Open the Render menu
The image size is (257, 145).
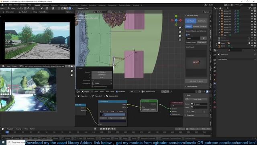pos(16,5)
